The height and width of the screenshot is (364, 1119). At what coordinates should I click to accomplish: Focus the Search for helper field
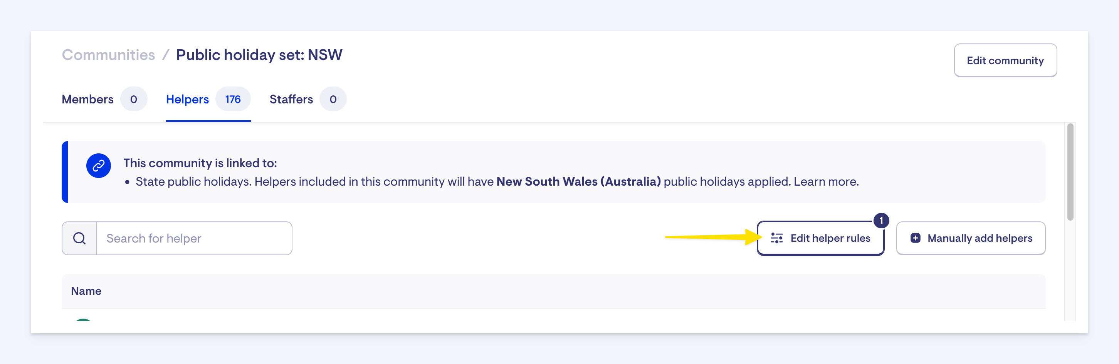[x=194, y=238]
